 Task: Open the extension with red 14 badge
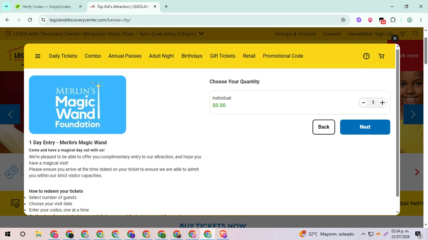[382, 20]
